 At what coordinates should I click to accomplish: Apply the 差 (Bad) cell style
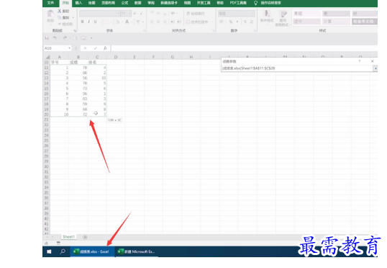click(336, 14)
